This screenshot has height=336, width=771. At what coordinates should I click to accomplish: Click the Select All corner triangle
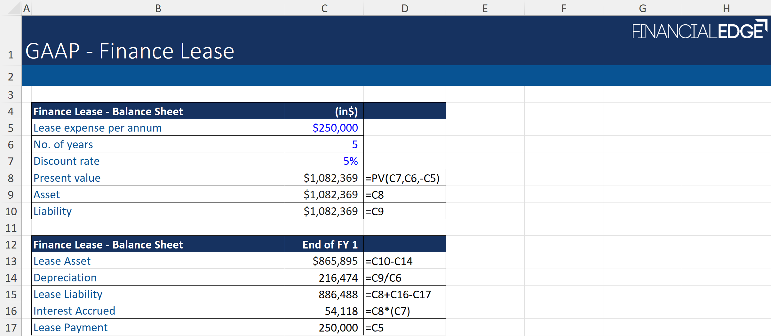(14, 9)
